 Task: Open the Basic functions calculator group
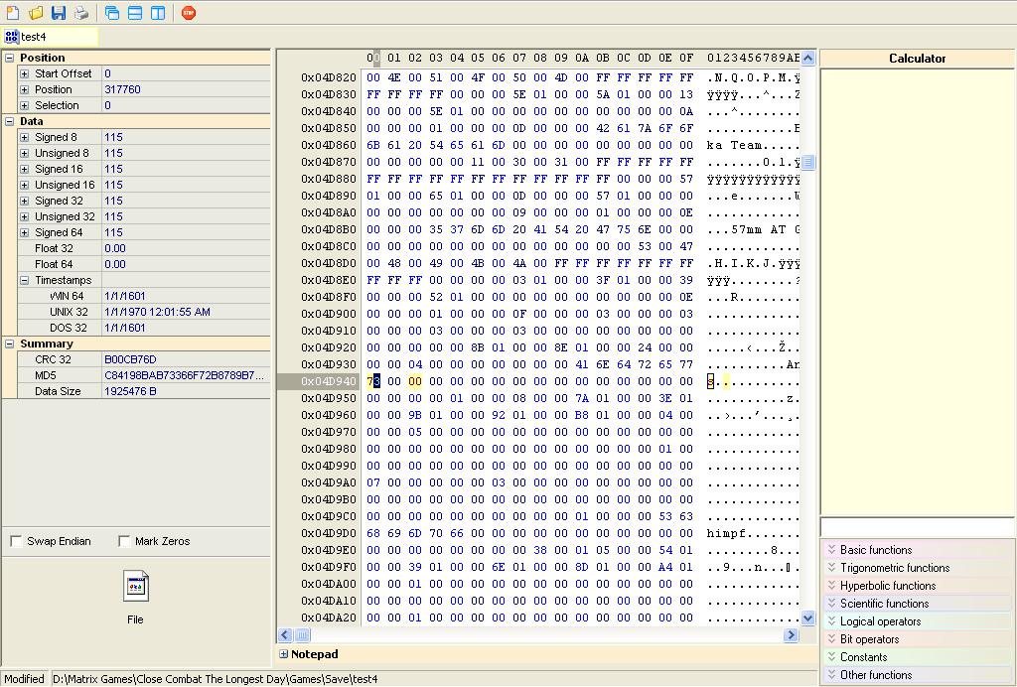(917, 550)
